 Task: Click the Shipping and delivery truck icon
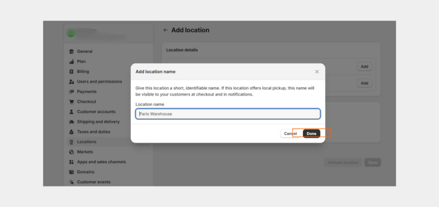[x=72, y=122]
